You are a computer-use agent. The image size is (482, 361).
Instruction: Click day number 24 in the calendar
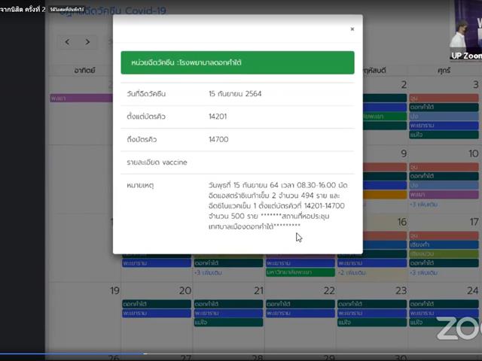point(473,291)
